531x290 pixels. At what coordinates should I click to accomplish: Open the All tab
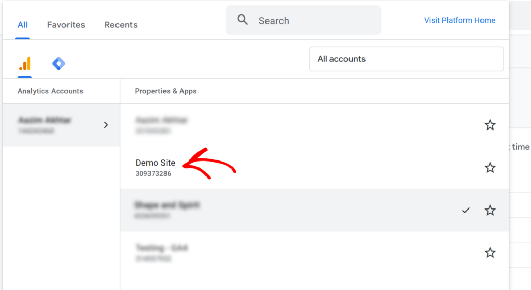pyautogui.click(x=23, y=25)
